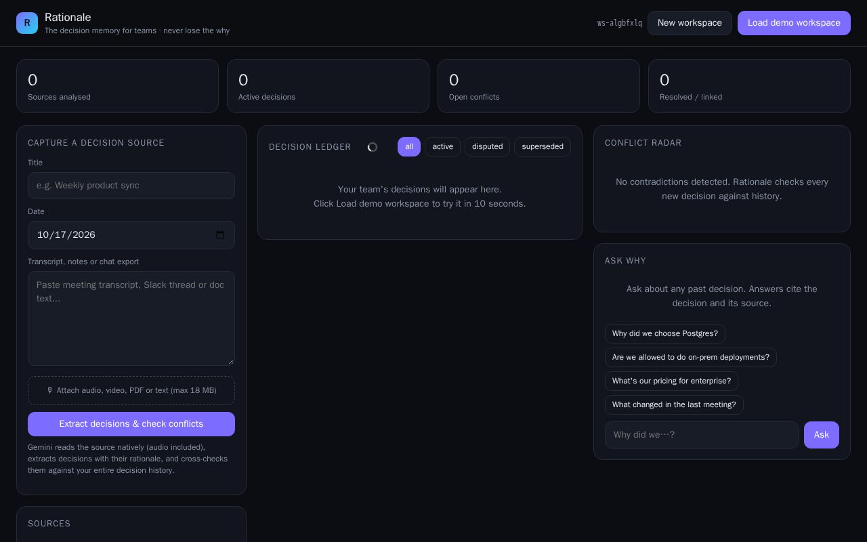Click the Open conflicts stat card
The width and height of the screenshot is (867, 542).
(538, 86)
